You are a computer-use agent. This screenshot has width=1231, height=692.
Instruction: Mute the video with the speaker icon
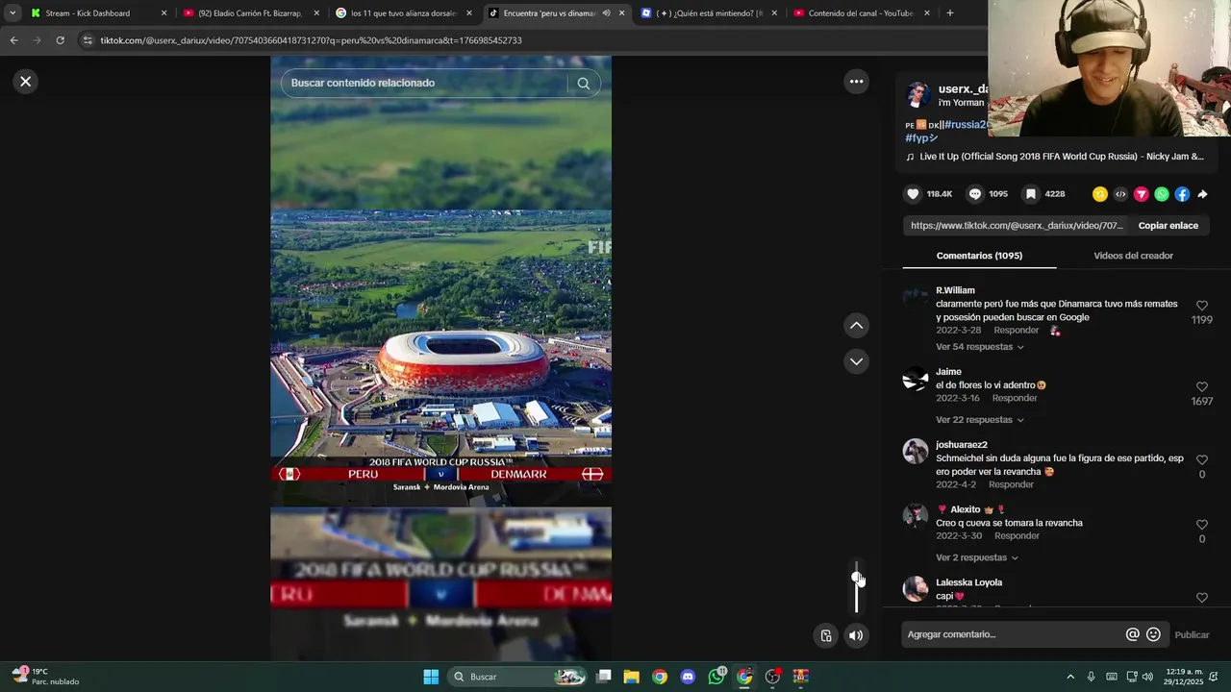(x=856, y=635)
